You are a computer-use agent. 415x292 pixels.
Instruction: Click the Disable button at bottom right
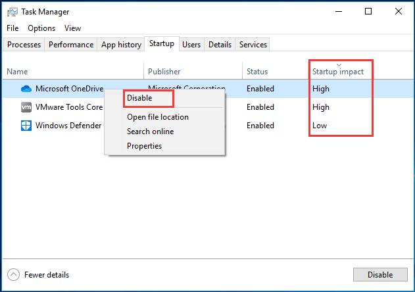click(380, 274)
